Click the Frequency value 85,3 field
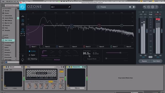165x93 pixels. click(86, 53)
